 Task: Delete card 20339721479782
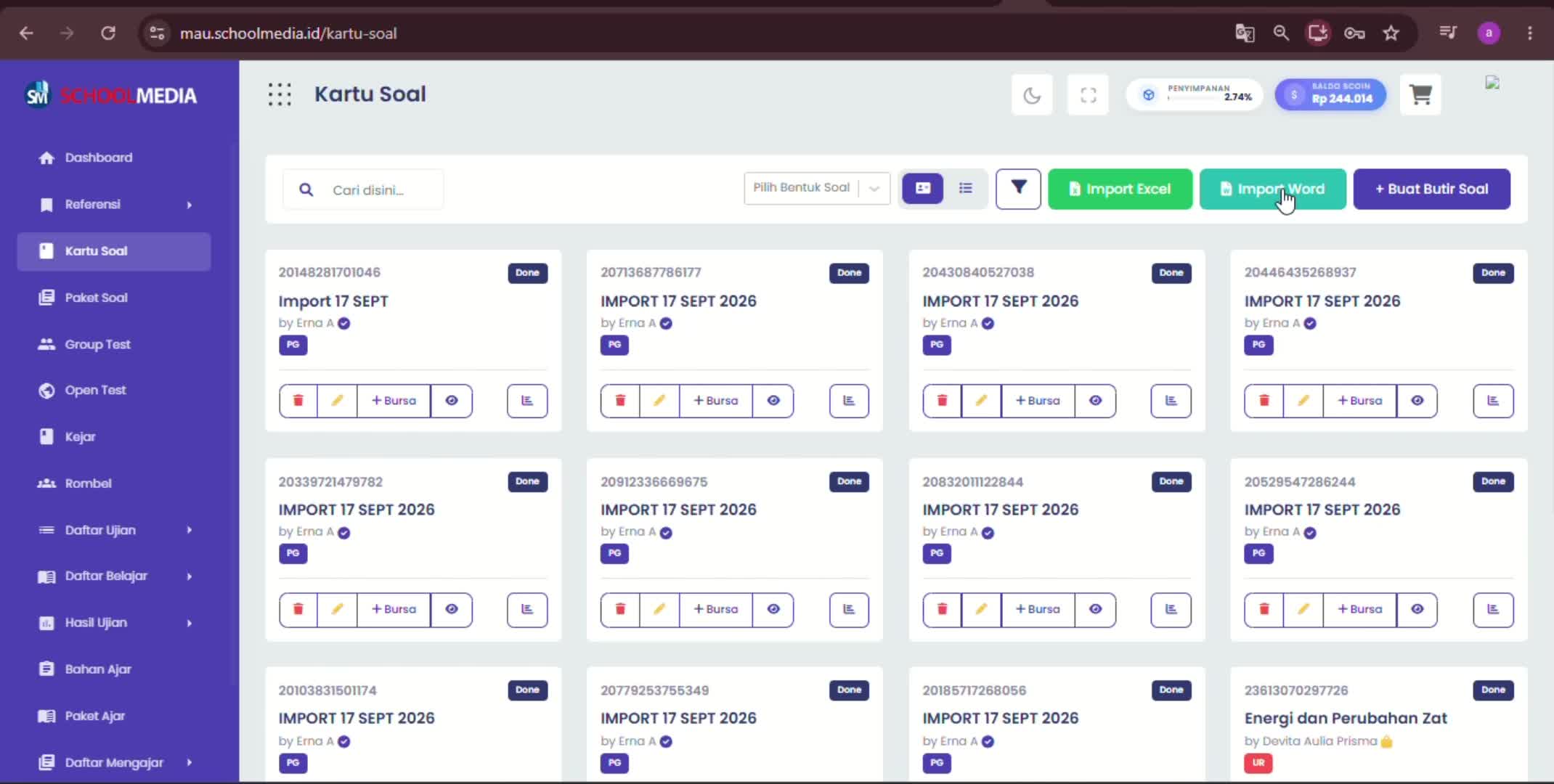click(x=298, y=609)
